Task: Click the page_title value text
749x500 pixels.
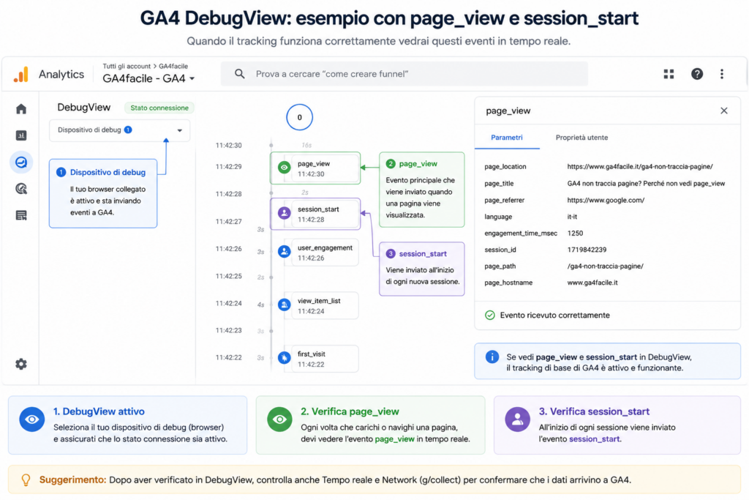Action: [646, 184]
